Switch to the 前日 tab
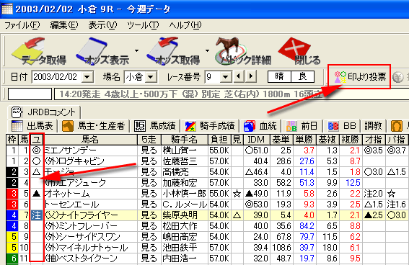 pos(302,126)
